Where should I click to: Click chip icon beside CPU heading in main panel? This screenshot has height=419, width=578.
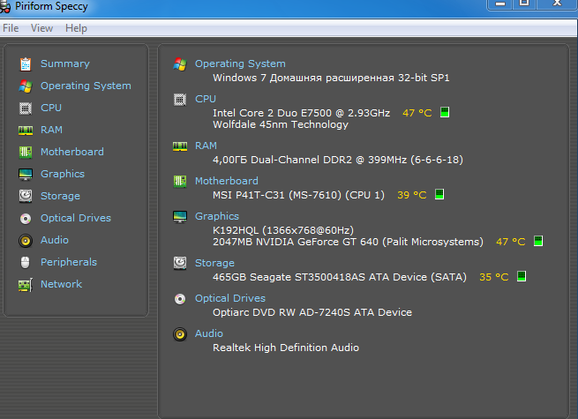[180, 100]
